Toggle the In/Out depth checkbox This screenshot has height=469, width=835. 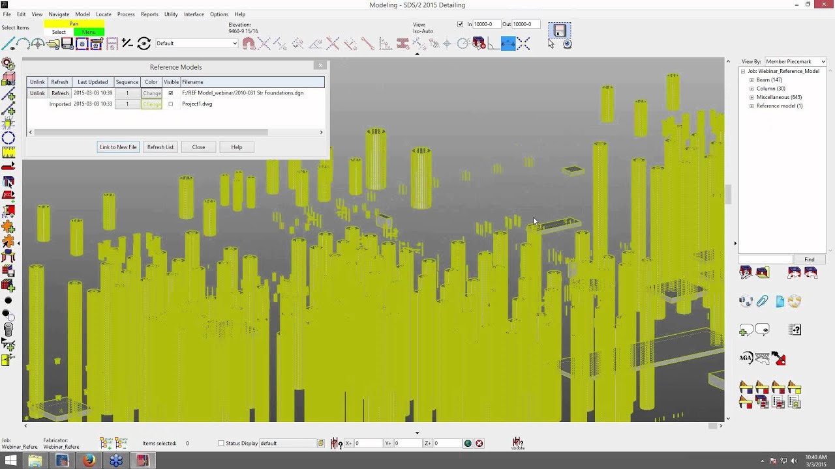point(461,24)
